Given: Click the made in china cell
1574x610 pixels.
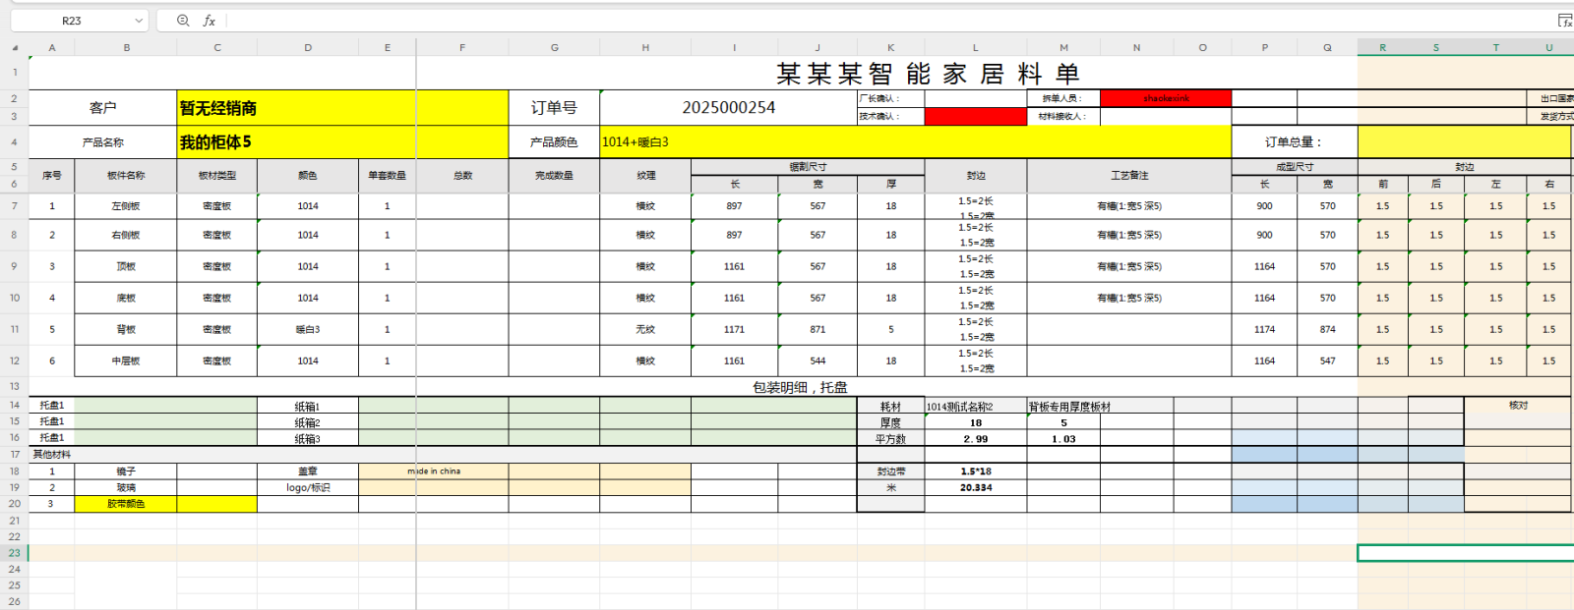Looking at the screenshot, I should click(x=433, y=471).
